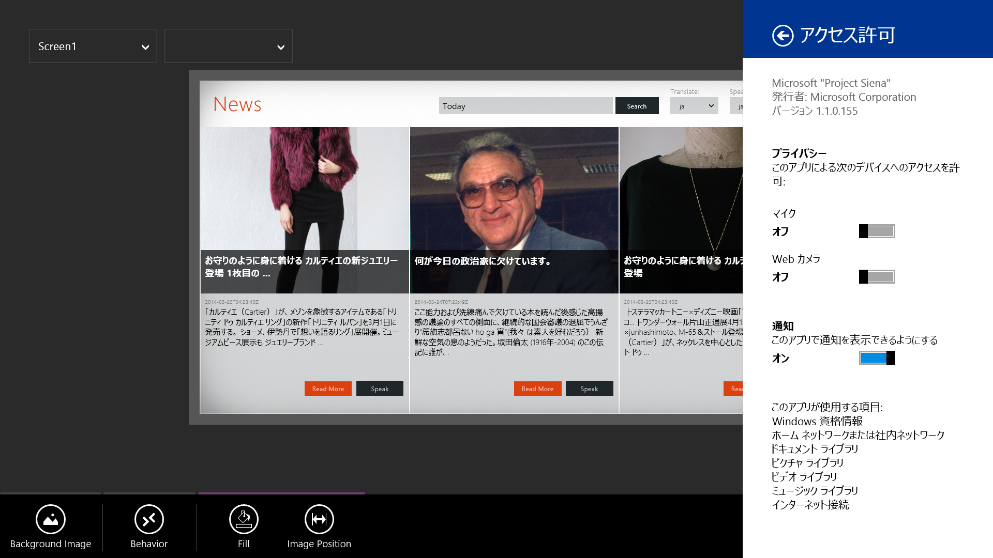
Task: Turn on Web カメラ access
Action: (877, 276)
